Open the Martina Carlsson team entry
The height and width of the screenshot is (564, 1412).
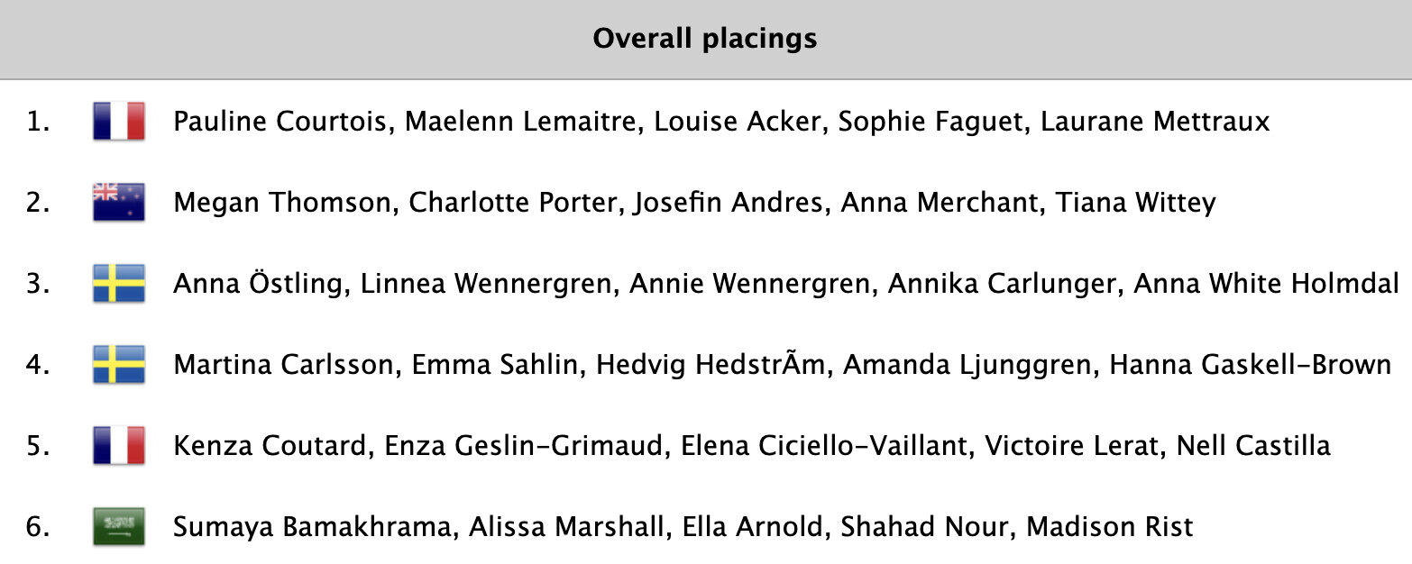(x=782, y=365)
